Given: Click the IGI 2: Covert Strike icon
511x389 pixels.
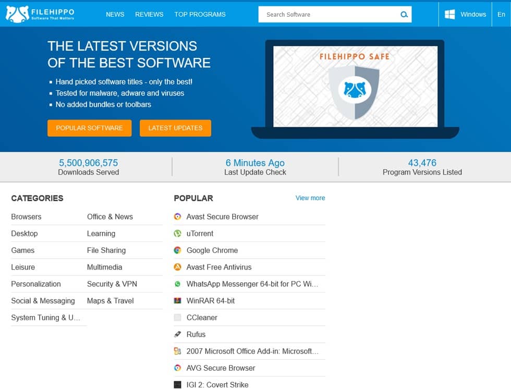Looking at the screenshot, I should pos(177,385).
